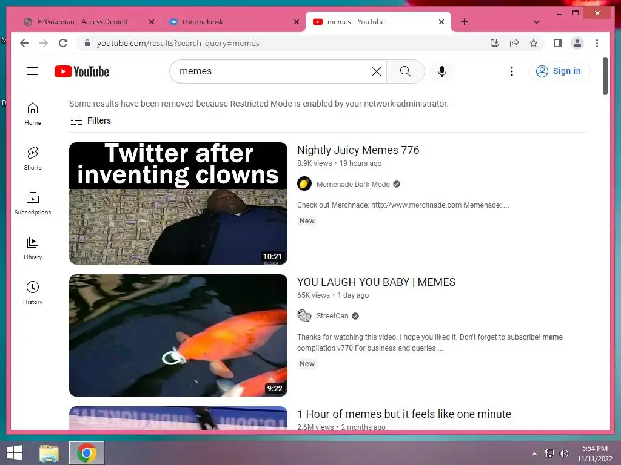621x465 pixels.
Task: Click the page vertical scrollbar thumb
Action: [605, 76]
